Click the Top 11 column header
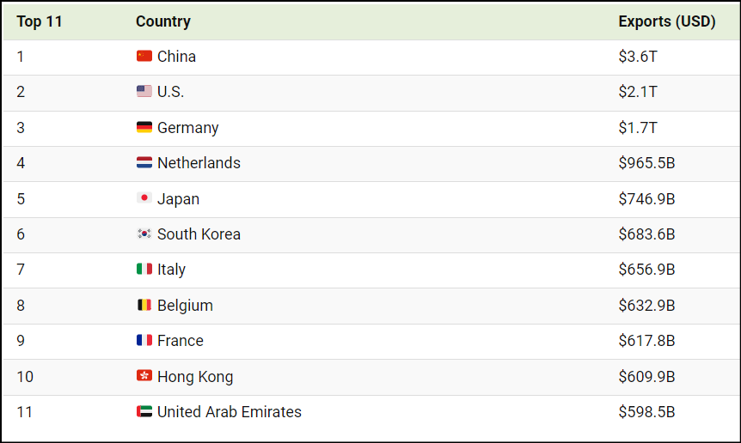The image size is (741, 443). pos(40,21)
